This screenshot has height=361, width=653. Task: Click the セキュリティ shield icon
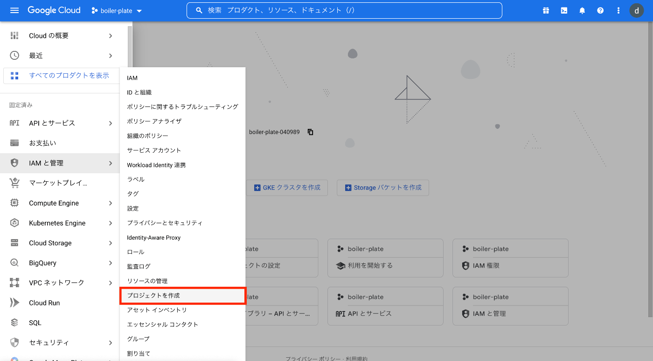click(x=14, y=342)
